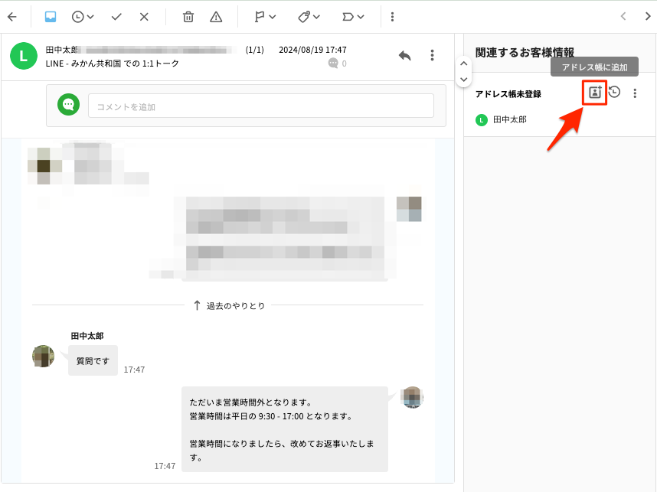657x492 pixels.
Task: Open the flag dropdown in the toolbar
Action: click(x=264, y=16)
